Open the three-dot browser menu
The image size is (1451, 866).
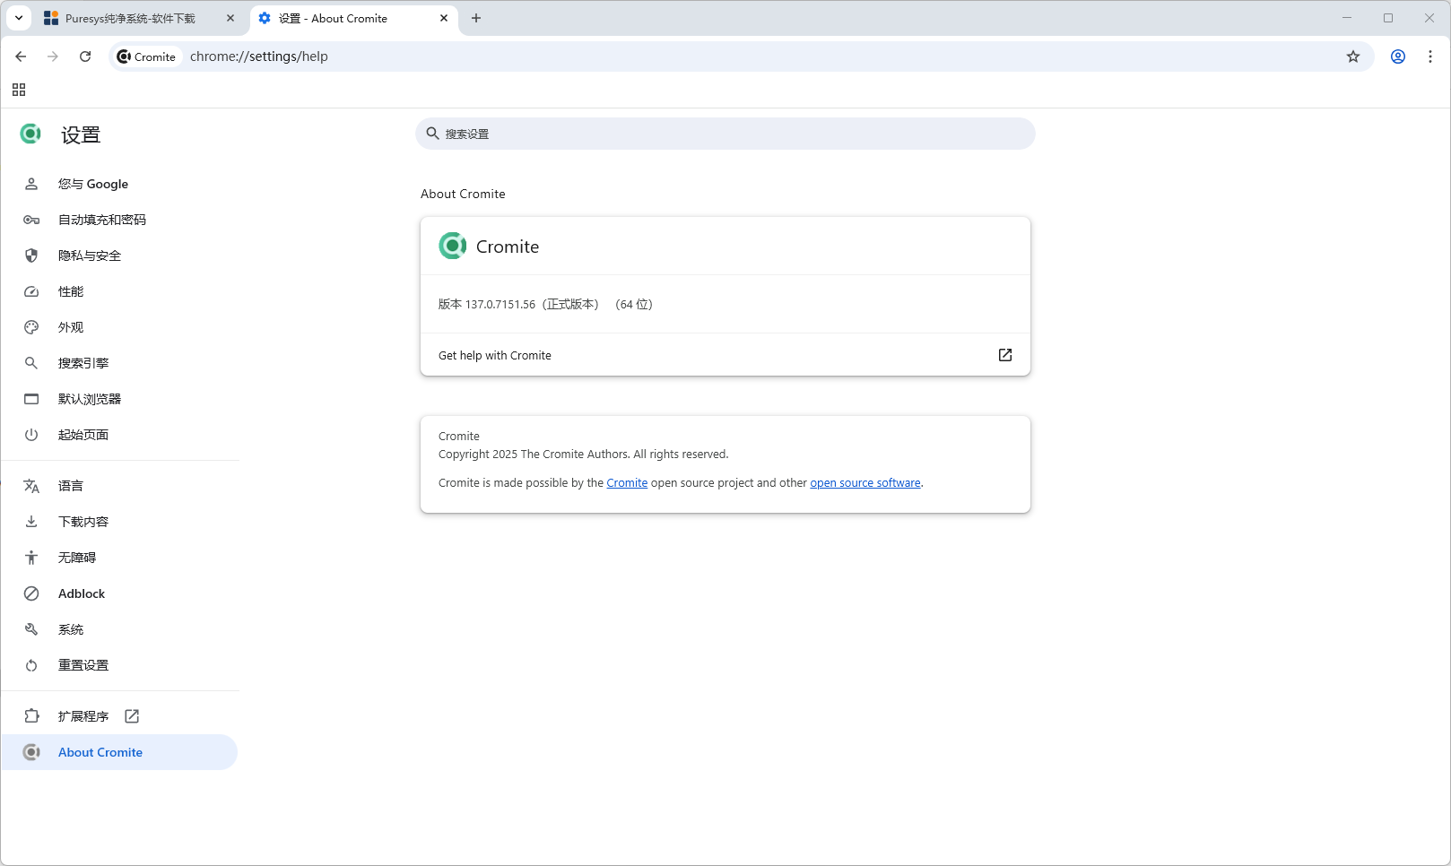[1430, 56]
